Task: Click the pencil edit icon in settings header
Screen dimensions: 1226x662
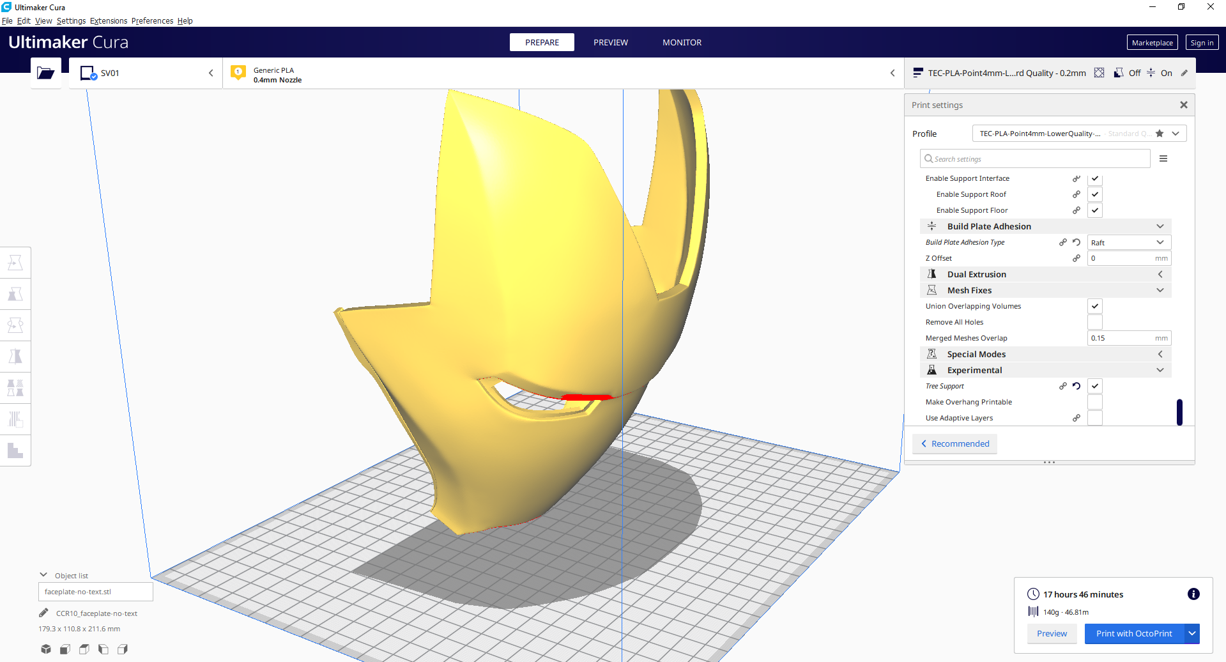Action: coord(1184,73)
